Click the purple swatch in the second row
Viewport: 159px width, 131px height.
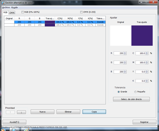click(x=50, y=25)
